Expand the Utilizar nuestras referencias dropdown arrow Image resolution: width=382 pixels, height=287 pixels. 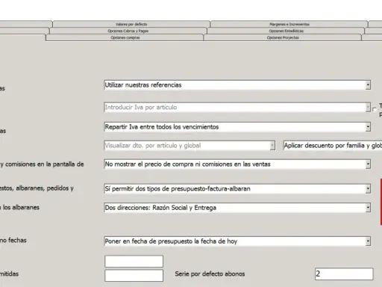click(x=368, y=85)
